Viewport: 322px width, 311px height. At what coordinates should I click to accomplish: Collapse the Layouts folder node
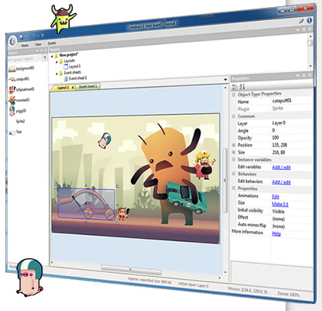point(57,62)
